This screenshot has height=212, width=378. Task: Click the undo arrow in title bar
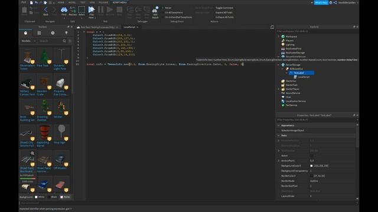pyautogui.click(x=36, y=2)
